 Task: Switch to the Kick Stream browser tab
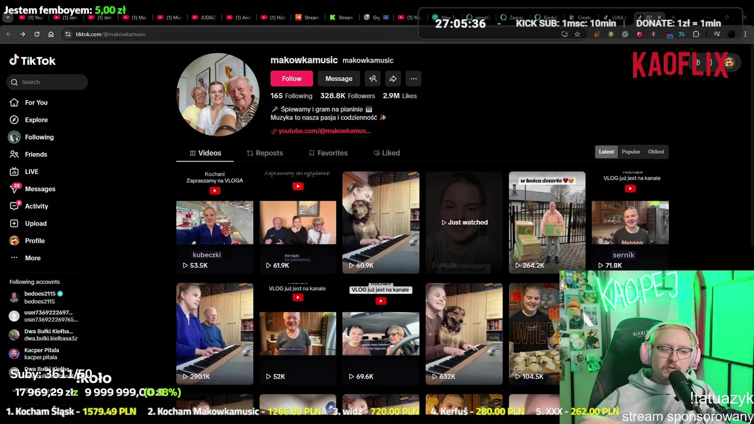pos(342,18)
